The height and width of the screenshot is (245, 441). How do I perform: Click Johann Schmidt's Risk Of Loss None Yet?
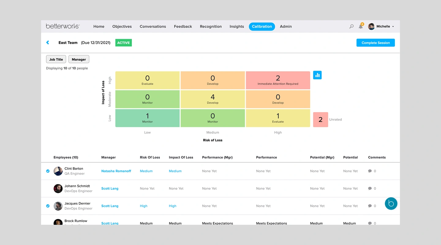147,189
